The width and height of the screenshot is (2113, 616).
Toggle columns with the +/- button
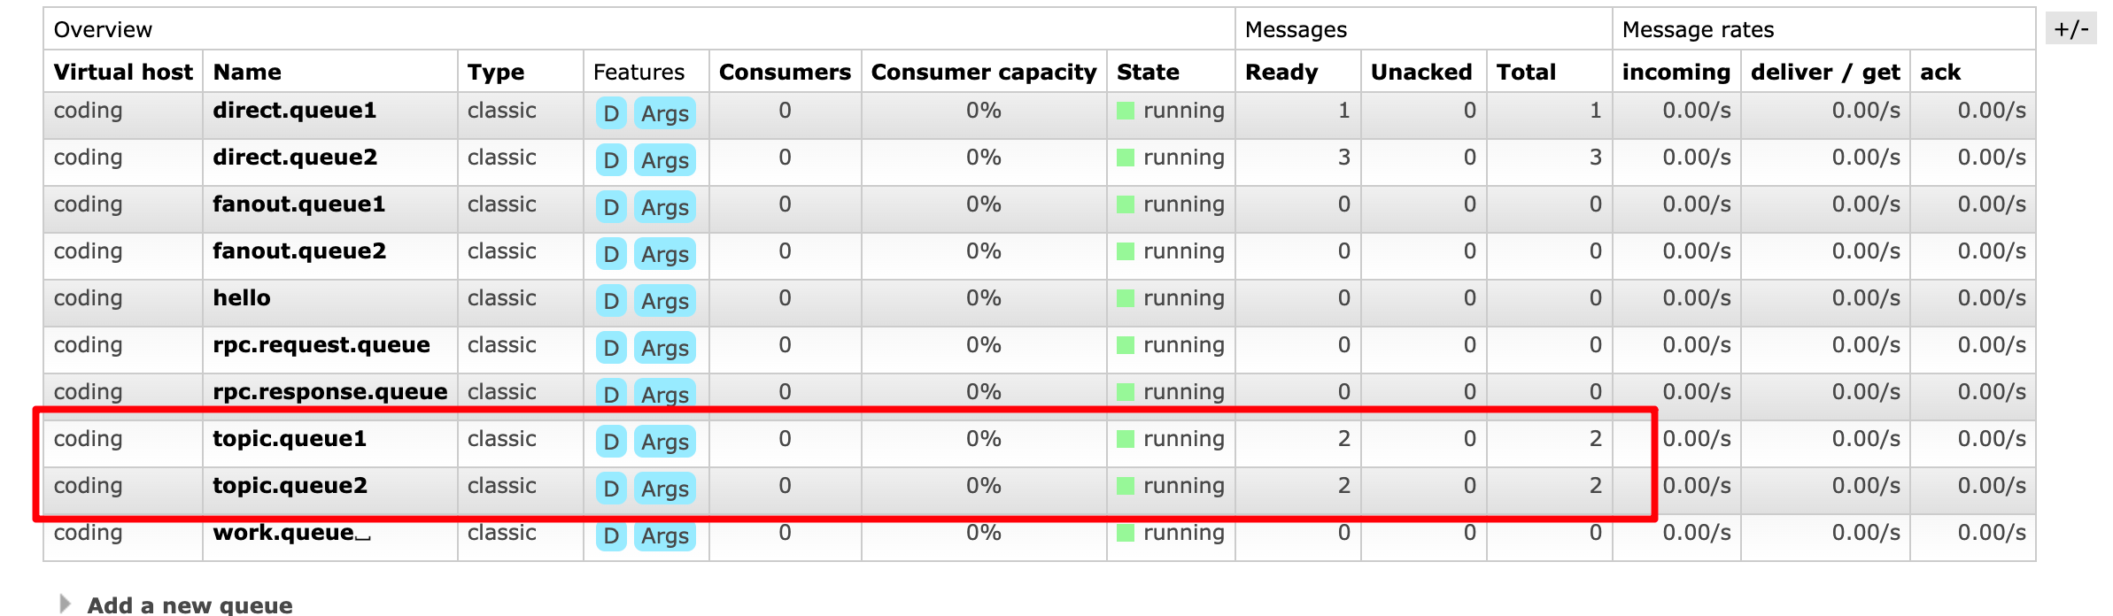coord(2070,29)
